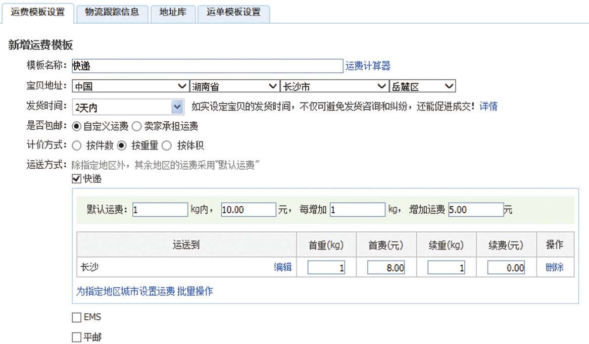
Task: Open the 批量操作 link
Action: (195, 291)
